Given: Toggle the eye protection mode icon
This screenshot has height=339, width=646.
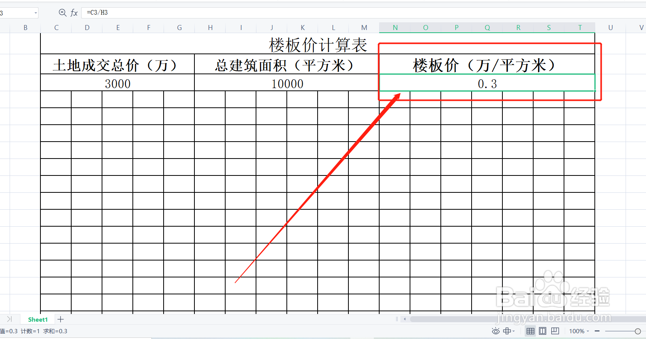Looking at the screenshot, I should pyautogui.click(x=495, y=331).
